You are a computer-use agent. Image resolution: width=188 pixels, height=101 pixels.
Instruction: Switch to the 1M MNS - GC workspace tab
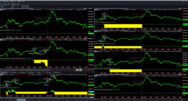pos(88,100)
